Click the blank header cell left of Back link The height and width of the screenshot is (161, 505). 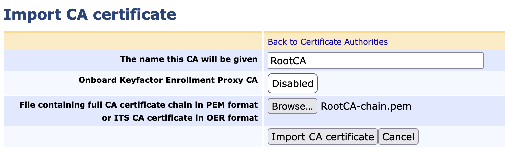(132, 42)
